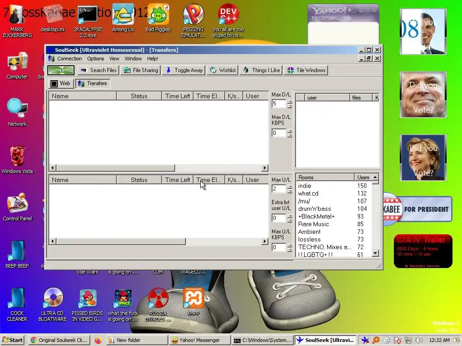Select the RUSSIA INVADES desktop icon
Viewport: 462px width, 346px height.
click(x=157, y=305)
